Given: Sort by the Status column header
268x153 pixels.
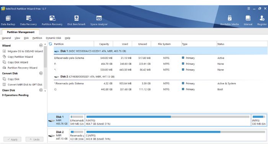Looking at the screenshot, I should click(242, 44).
